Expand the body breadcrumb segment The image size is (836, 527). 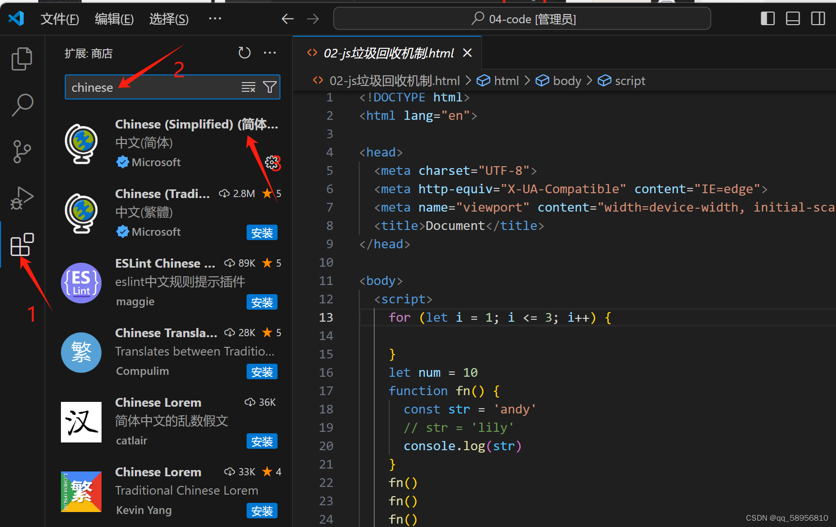(558, 81)
